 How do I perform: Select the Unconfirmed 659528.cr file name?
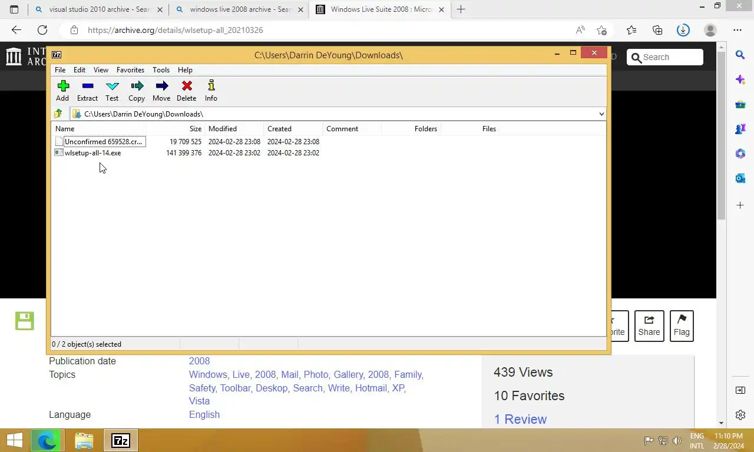[x=104, y=142]
